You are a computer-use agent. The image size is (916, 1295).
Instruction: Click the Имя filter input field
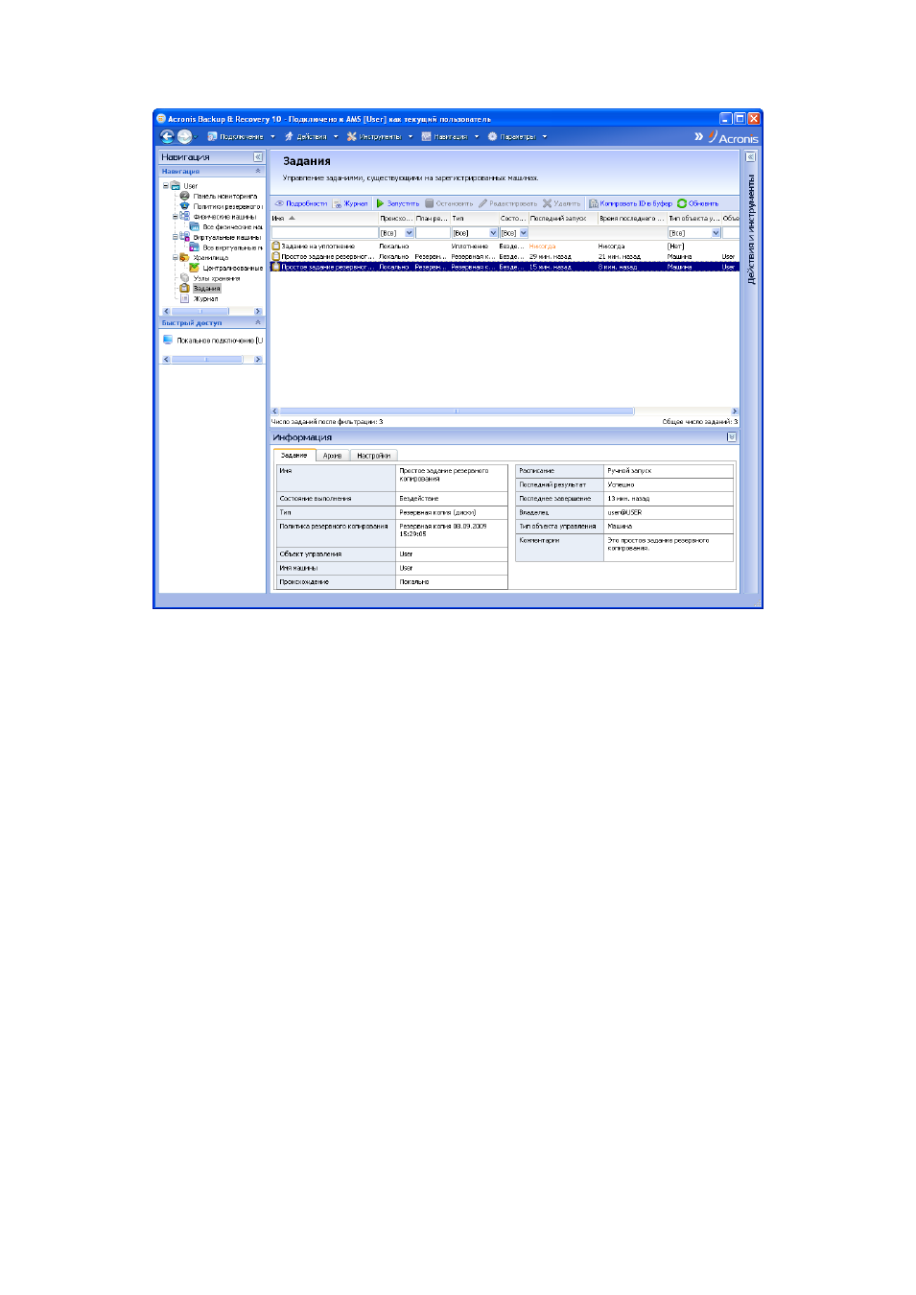pos(324,232)
